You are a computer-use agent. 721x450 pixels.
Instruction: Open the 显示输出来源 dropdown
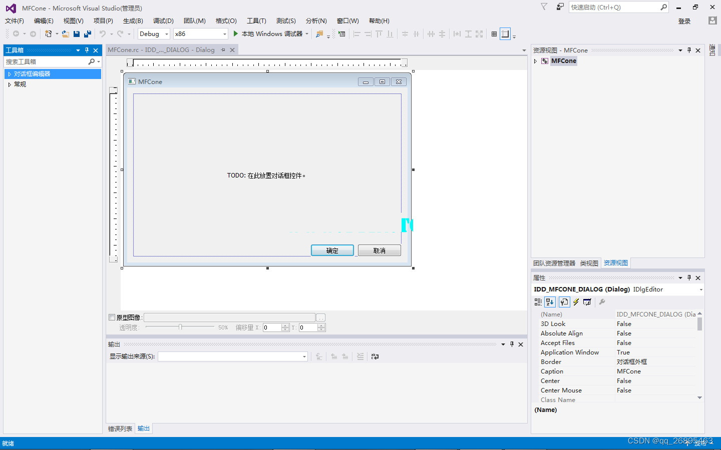tap(304, 356)
